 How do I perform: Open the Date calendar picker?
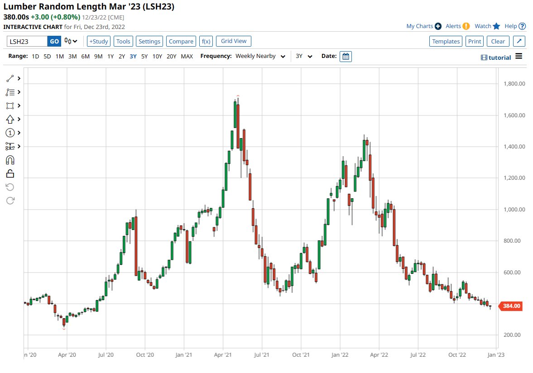click(x=346, y=56)
